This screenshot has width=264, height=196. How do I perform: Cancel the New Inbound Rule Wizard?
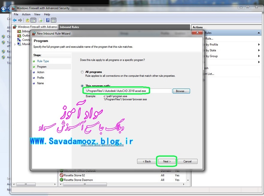pyautogui.click(x=187, y=162)
